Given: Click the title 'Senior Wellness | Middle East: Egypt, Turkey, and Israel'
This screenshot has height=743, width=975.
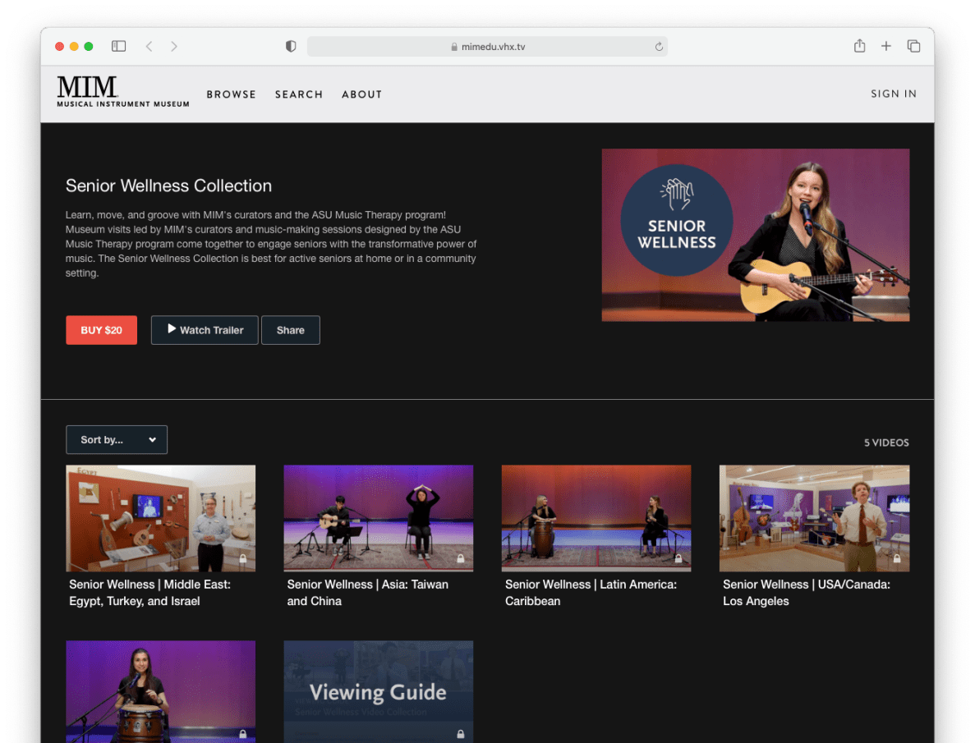Looking at the screenshot, I should [x=149, y=593].
